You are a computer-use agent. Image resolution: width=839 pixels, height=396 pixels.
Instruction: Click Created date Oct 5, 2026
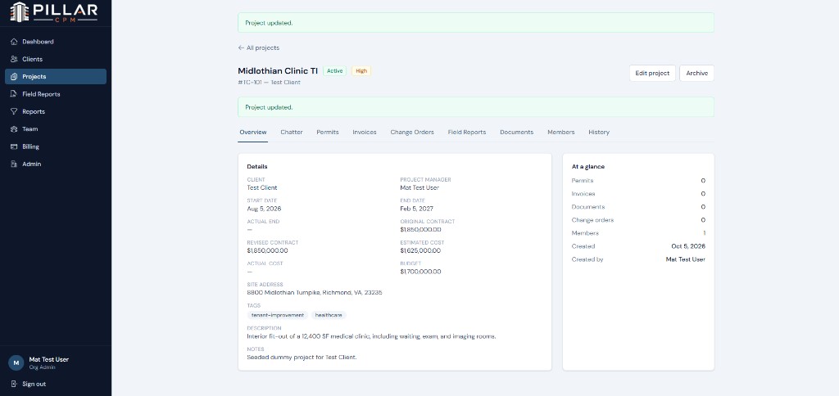(x=688, y=246)
